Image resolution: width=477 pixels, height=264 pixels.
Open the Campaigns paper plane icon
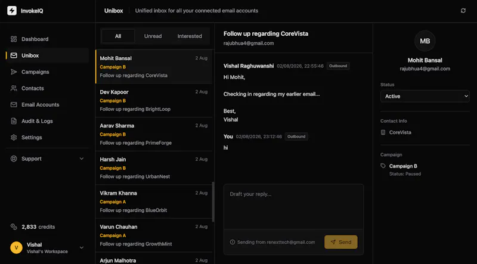pyautogui.click(x=14, y=72)
